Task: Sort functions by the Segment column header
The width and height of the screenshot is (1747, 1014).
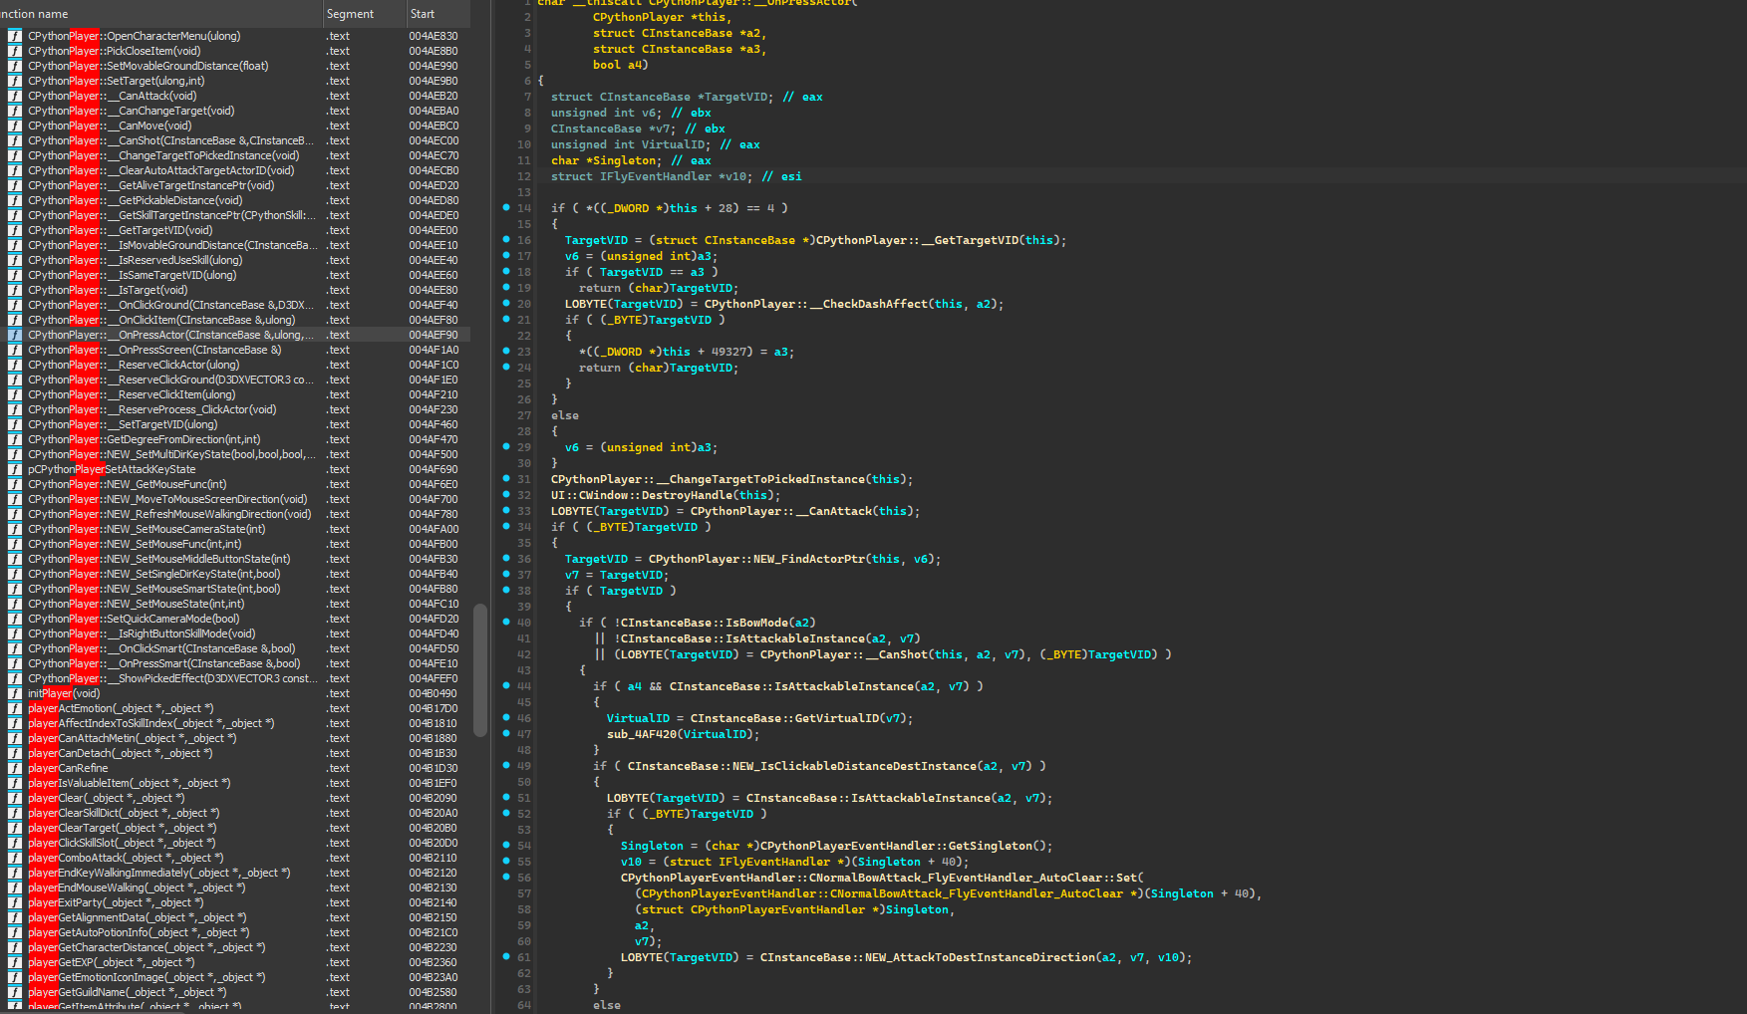Action: 350,14
